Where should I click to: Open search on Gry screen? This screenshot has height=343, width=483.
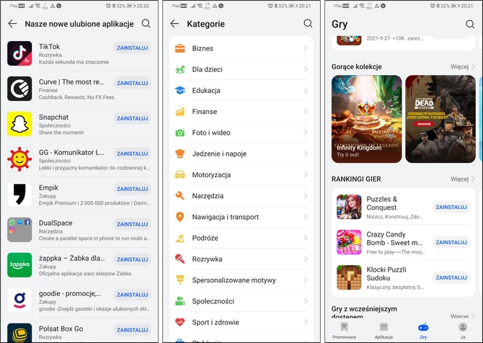[x=470, y=24]
